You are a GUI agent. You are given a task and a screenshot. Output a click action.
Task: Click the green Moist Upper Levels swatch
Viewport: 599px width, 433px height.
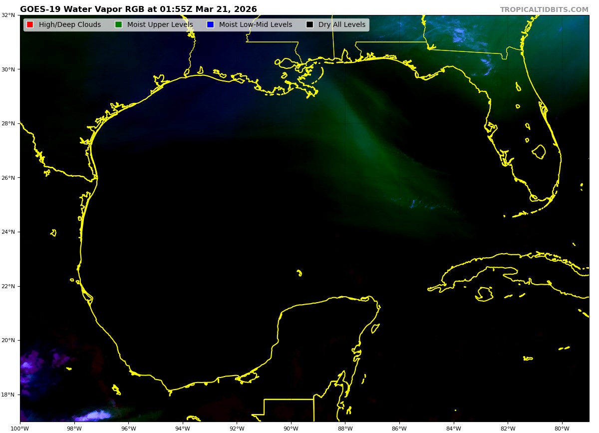point(118,24)
